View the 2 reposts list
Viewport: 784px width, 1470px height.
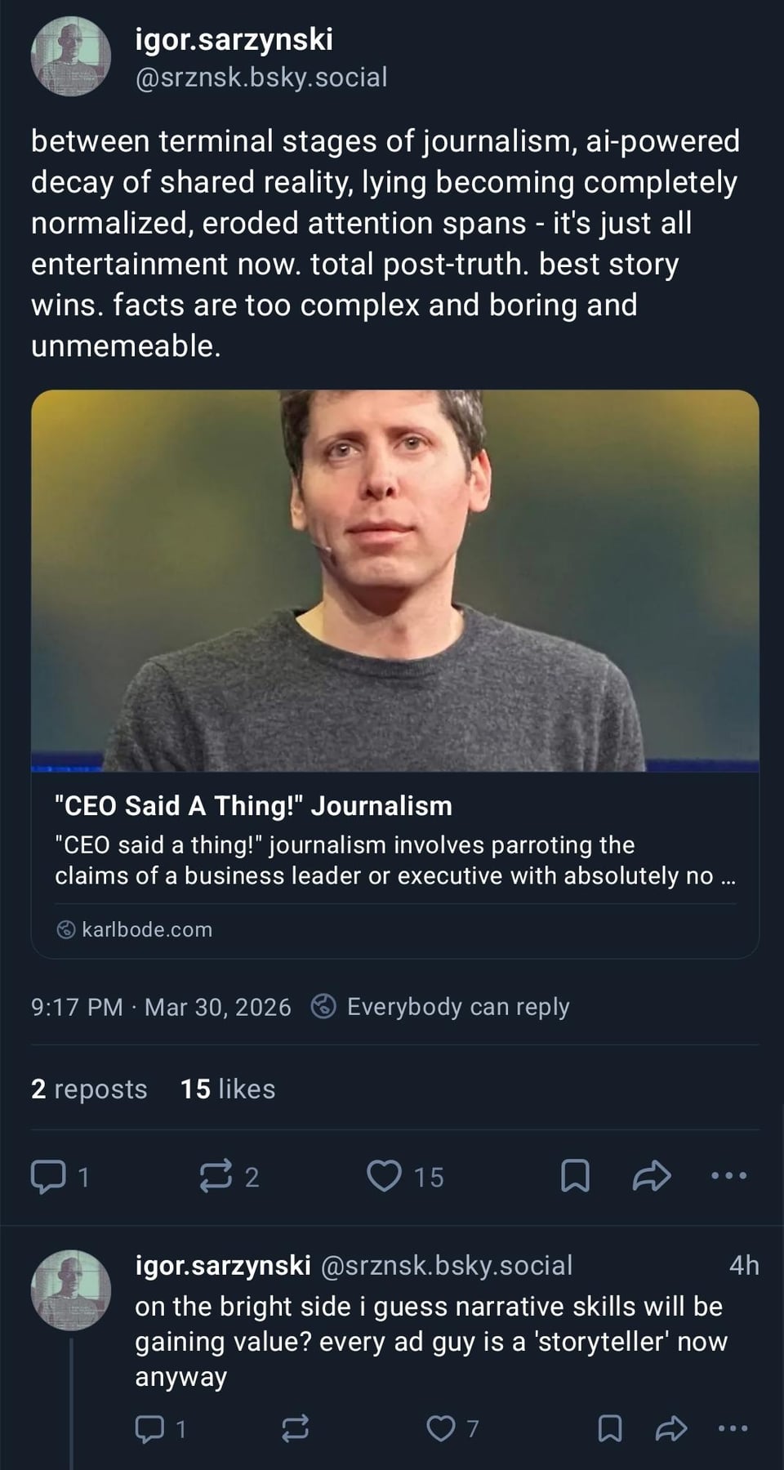coord(89,1089)
